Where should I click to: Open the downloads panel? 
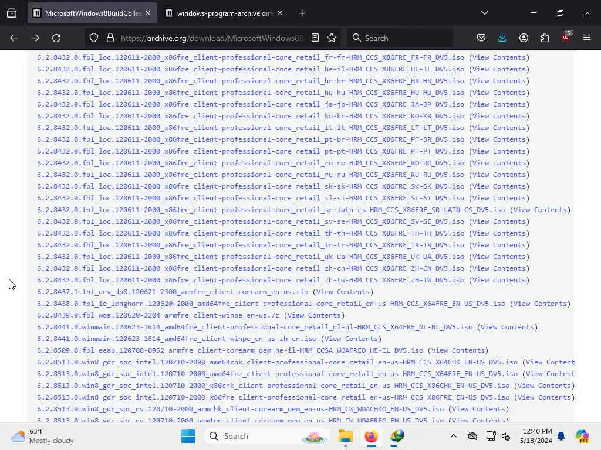tap(502, 38)
